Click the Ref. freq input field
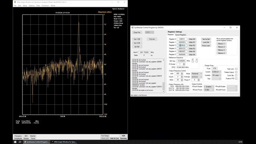This screenshot has height=144, width=256. pyautogui.click(x=181, y=61)
